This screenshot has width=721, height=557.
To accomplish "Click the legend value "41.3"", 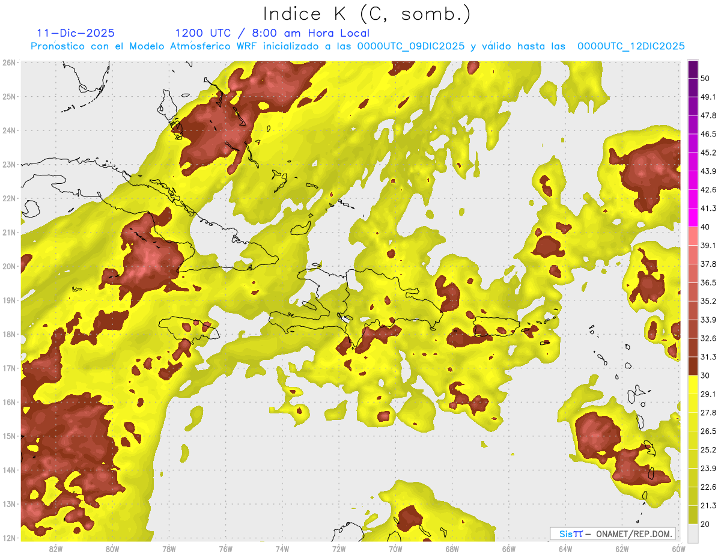I will 708,208.
